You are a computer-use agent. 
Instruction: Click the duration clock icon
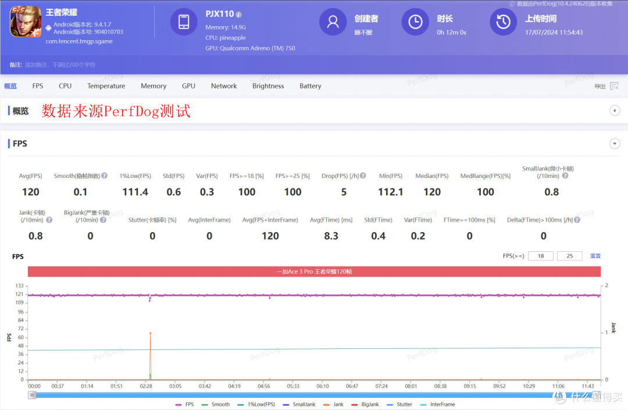pyautogui.click(x=415, y=22)
